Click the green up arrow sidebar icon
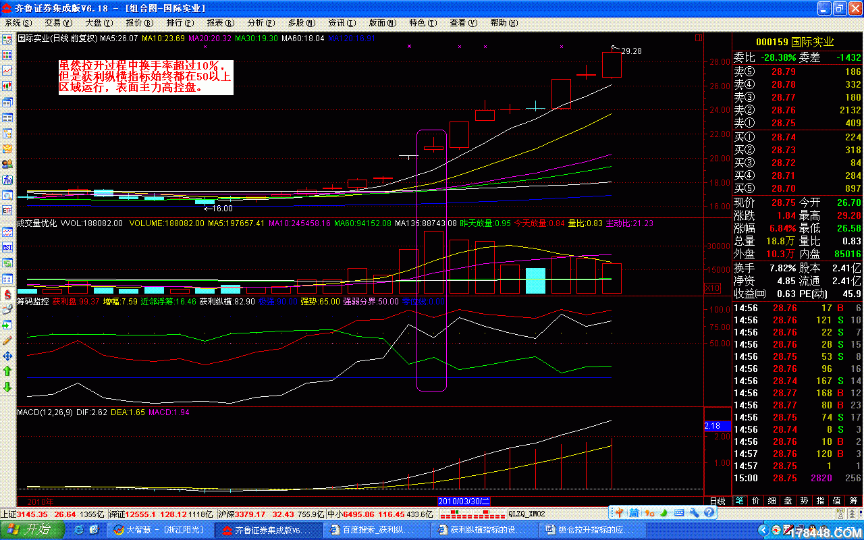864x540 pixels. pos(7,371)
